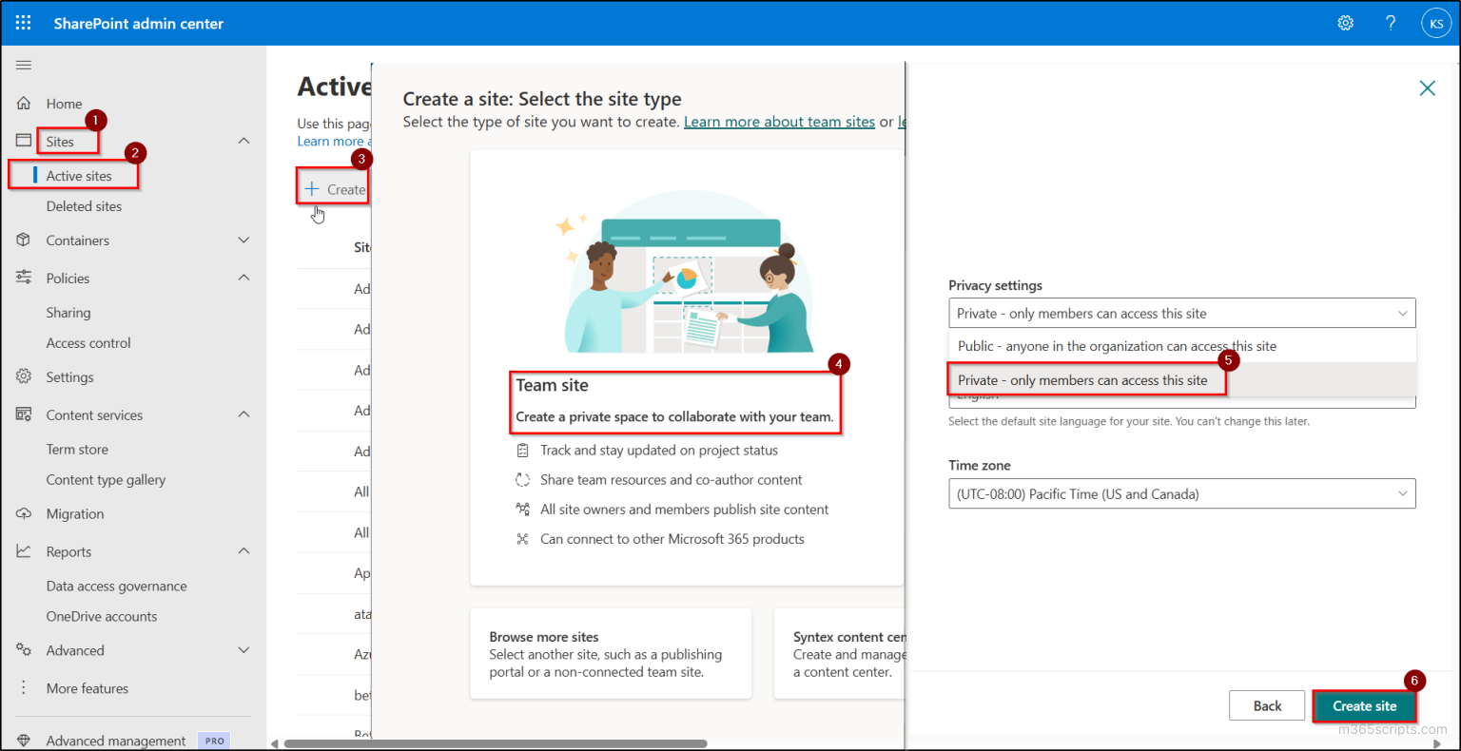Open the Privacy settings dropdown
The height and width of the screenshot is (751, 1461).
1181,313
